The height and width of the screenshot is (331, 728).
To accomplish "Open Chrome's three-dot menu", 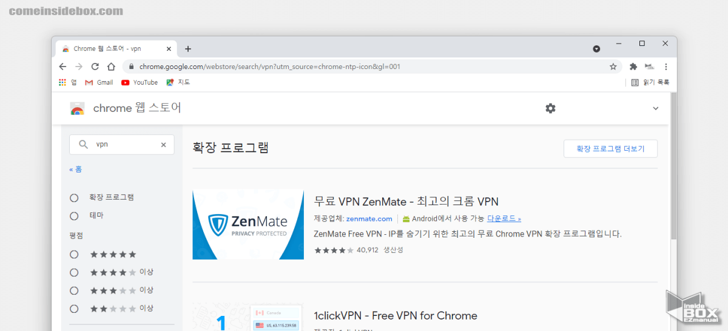I will tap(666, 67).
